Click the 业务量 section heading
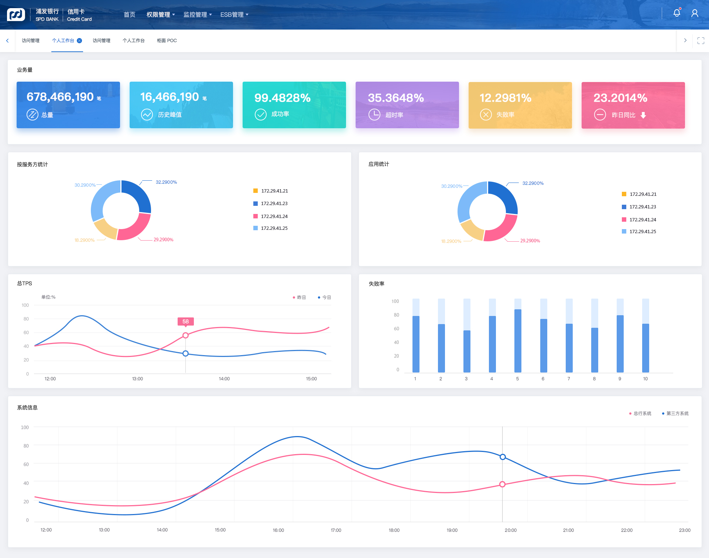 pyautogui.click(x=25, y=70)
